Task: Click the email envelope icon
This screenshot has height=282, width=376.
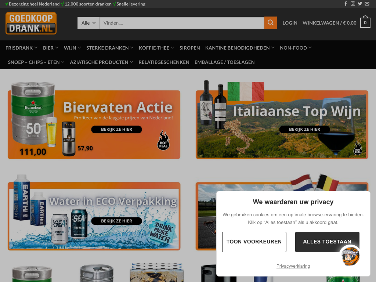Action: tap(367, 4)
